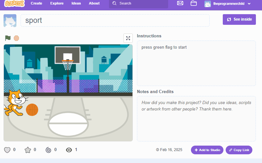Click the basketball hoop on stage

tap(68, 65)
